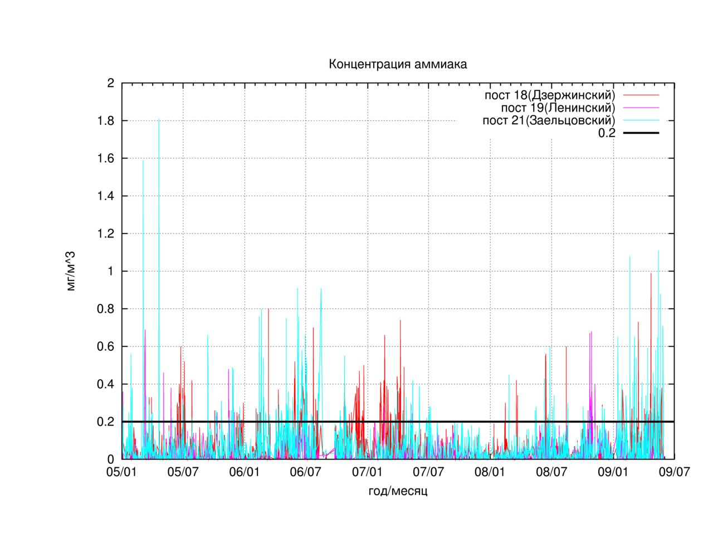Click x-axis tick label '05/01'
The image size is (713, 552).
[x=121, y=472]
